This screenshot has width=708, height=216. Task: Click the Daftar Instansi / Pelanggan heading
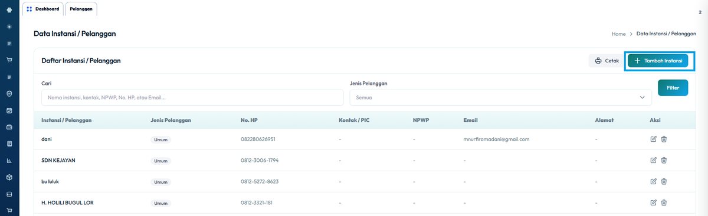[x=81, y=61]
